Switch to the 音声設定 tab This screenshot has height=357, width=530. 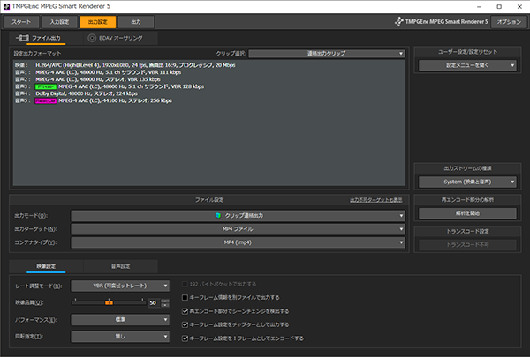click(x=120, y=266)
